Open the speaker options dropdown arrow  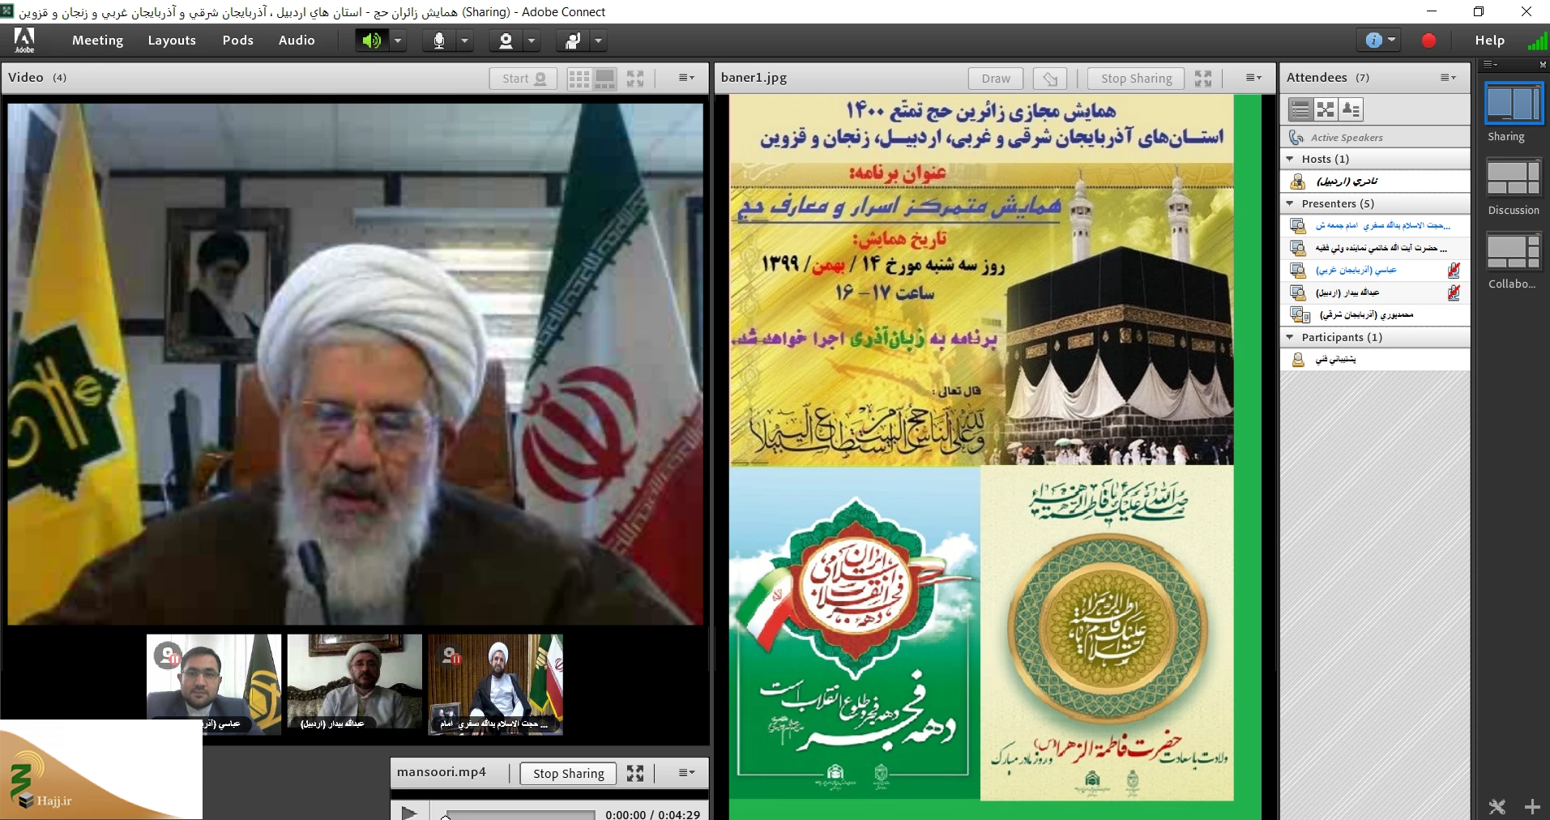(398, 41)
